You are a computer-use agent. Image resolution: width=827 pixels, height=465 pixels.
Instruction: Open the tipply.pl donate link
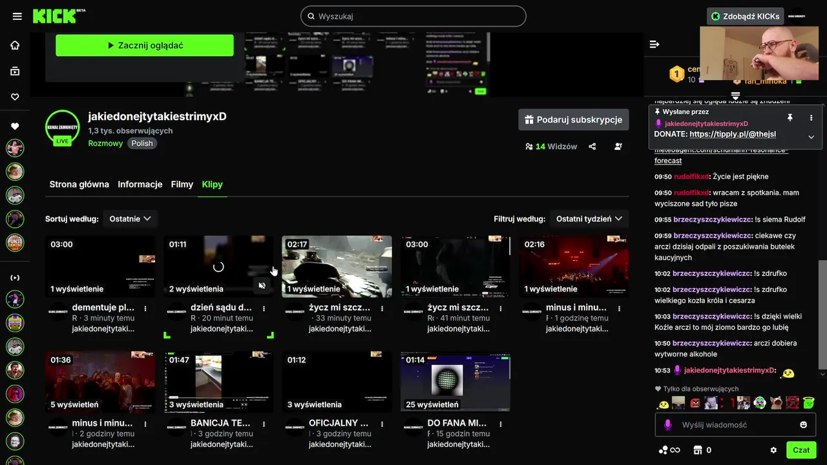[733, 134]
